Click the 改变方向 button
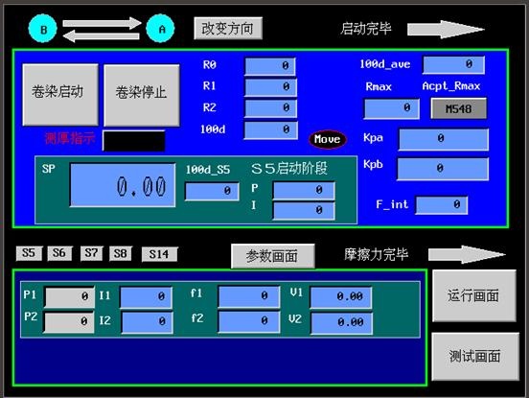Screen dimensions: 529x398 (x=228, y=29)
